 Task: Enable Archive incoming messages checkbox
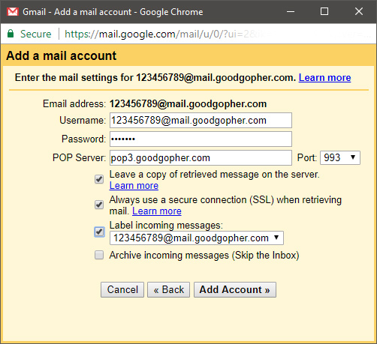99,255
